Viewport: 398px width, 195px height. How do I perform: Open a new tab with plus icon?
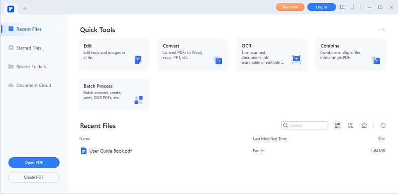click(25, 9)
